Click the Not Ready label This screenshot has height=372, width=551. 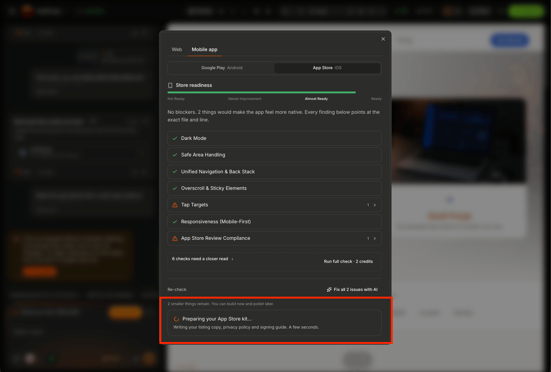pos(176,99)
